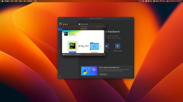Click the Open project icon behind Finder window
The height and width of the screenshot is (102, 183).
click(x=107, y=46)
